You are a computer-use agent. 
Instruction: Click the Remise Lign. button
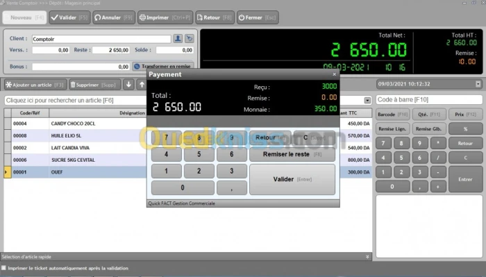(x=393, y=129)
